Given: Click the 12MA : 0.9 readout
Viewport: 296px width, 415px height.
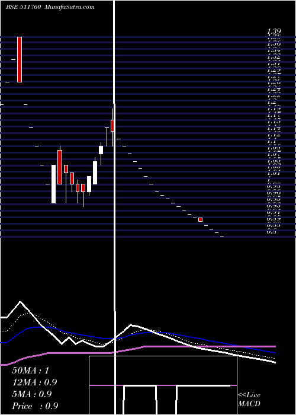Looking at the screenshot, I should tap(34, 382).
